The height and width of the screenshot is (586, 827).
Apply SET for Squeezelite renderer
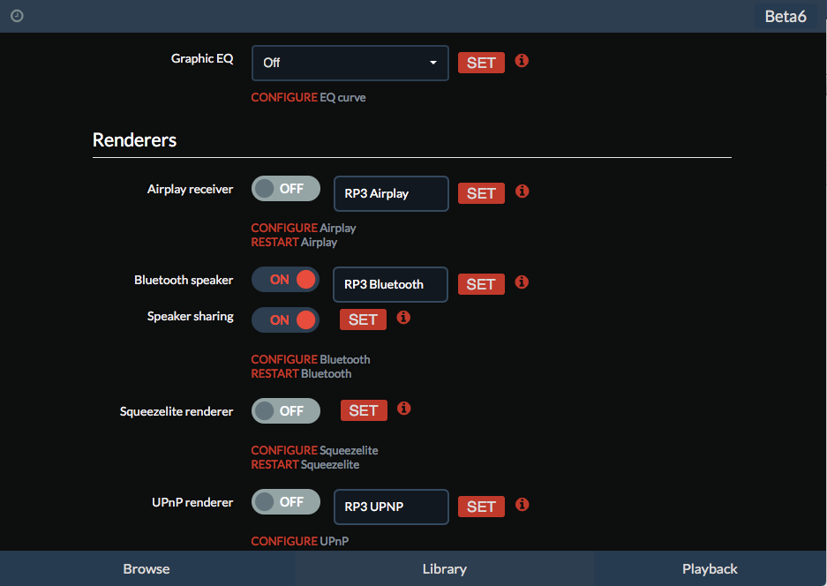point(364,410)
